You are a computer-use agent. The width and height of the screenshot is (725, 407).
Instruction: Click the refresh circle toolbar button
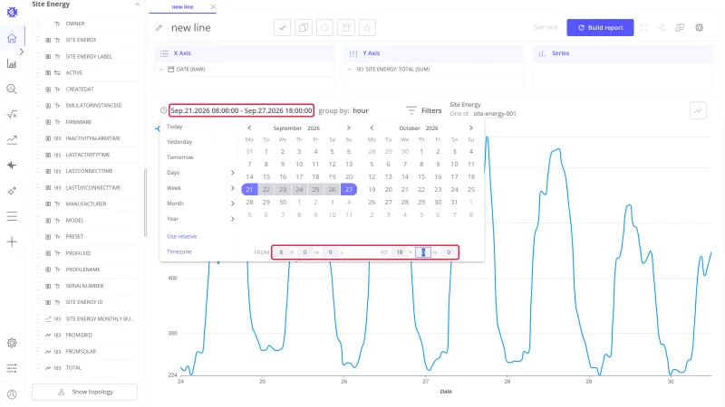coord(324,28)
